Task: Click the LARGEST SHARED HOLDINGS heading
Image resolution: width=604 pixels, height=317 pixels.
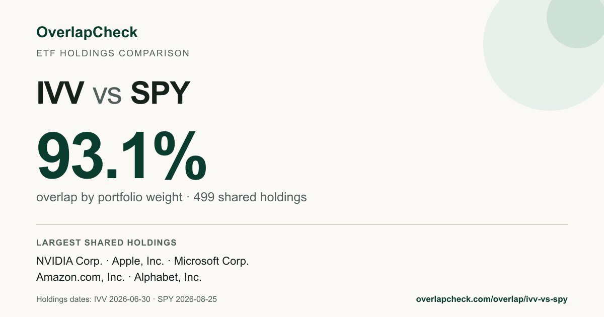Action: (x=107, y=243)
